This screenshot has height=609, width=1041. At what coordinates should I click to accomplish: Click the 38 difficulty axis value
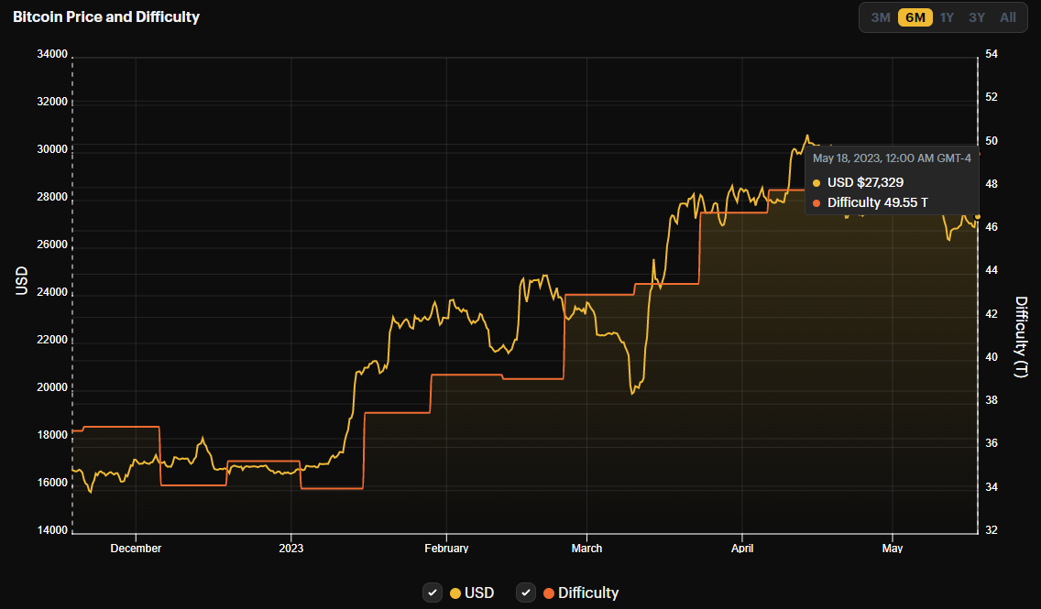tap(992, 400)
